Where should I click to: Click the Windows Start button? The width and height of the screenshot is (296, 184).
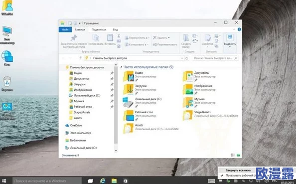pyautogui.click(x=4, y=181)
